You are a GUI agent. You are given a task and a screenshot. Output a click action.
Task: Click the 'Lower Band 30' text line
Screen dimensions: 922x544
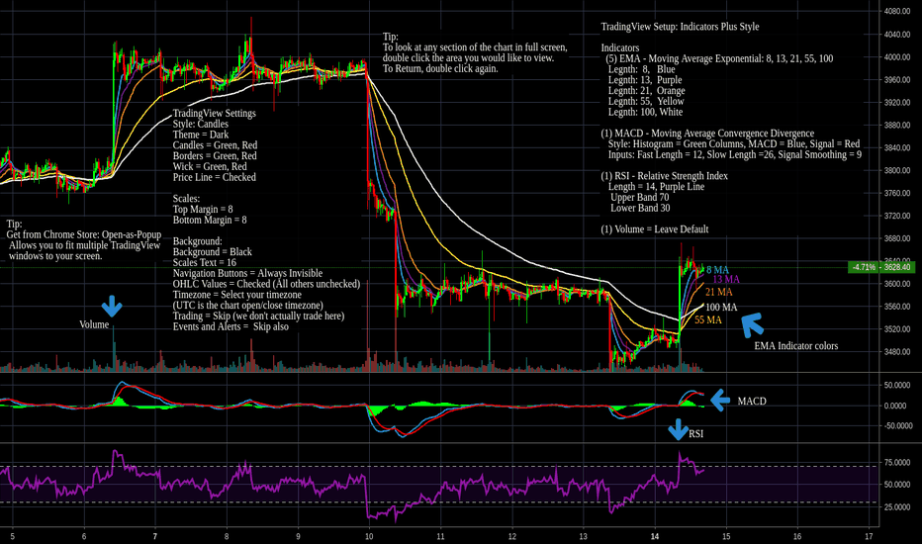[x=640, y=208]
